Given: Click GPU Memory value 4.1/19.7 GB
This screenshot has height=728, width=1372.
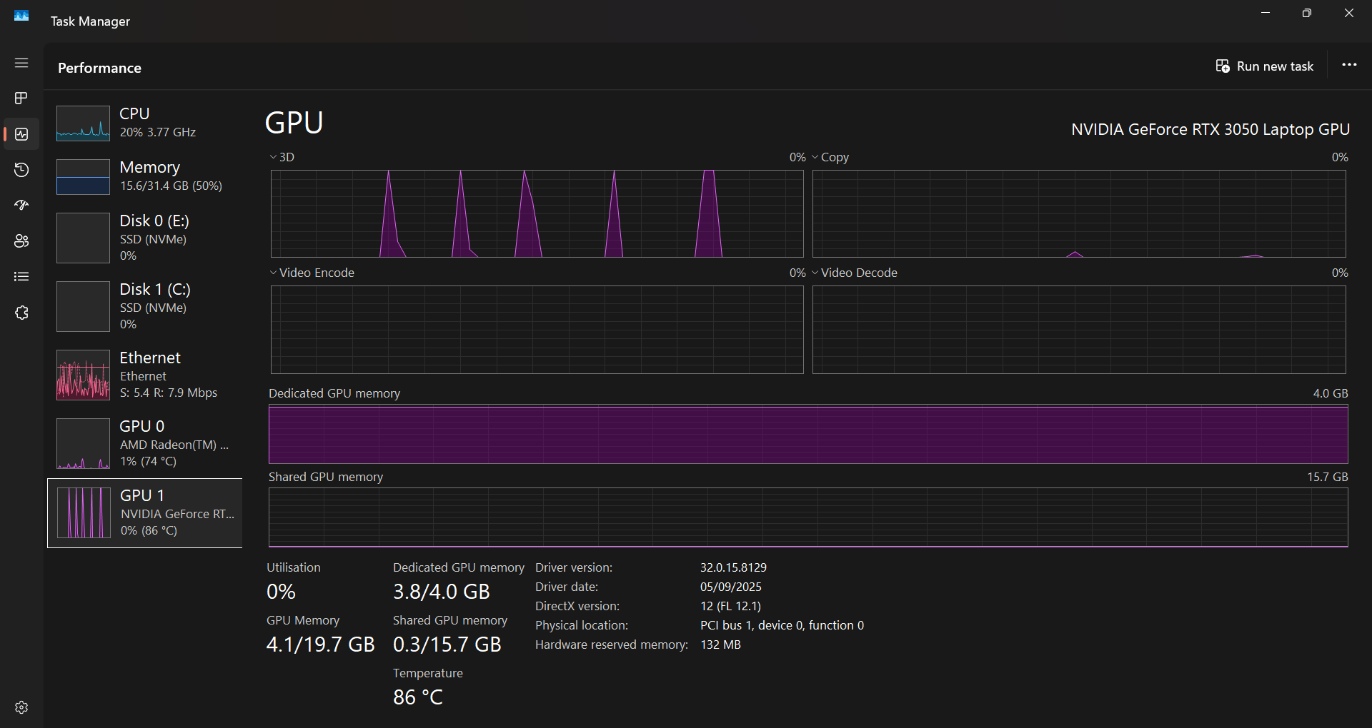Looking at the screenshot, I should coord(320,644).
